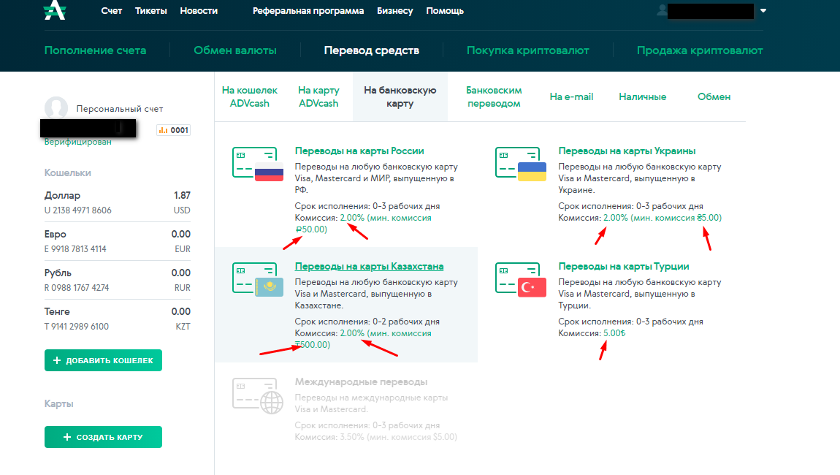840x475 pixels.
Task: Click the disabled Международные переводы heading
Action: [361, 381]
